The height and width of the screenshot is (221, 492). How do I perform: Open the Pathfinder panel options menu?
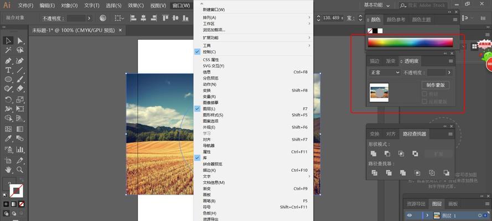450,134
